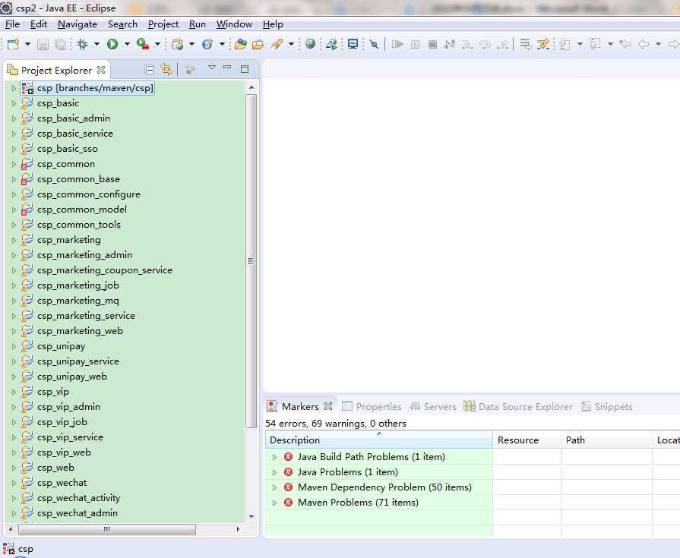680x558 pixels.
Task: Click the Open Type folder icon
Action: point(241,44)
